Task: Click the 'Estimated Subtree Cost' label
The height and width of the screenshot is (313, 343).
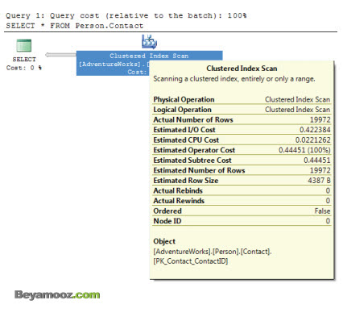Action: [x=192, y=161]
